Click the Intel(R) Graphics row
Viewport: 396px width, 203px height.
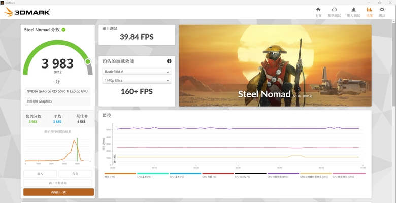[57, 101]
